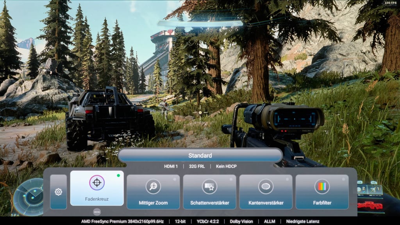Select the Farbfilter tile
Viewport: 400px width, 225px height.
tap(322, 192)
